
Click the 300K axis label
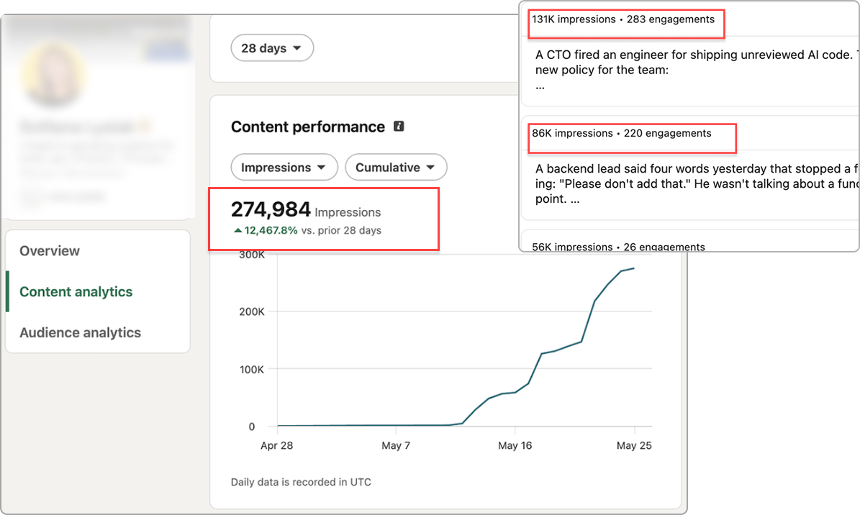252,255
